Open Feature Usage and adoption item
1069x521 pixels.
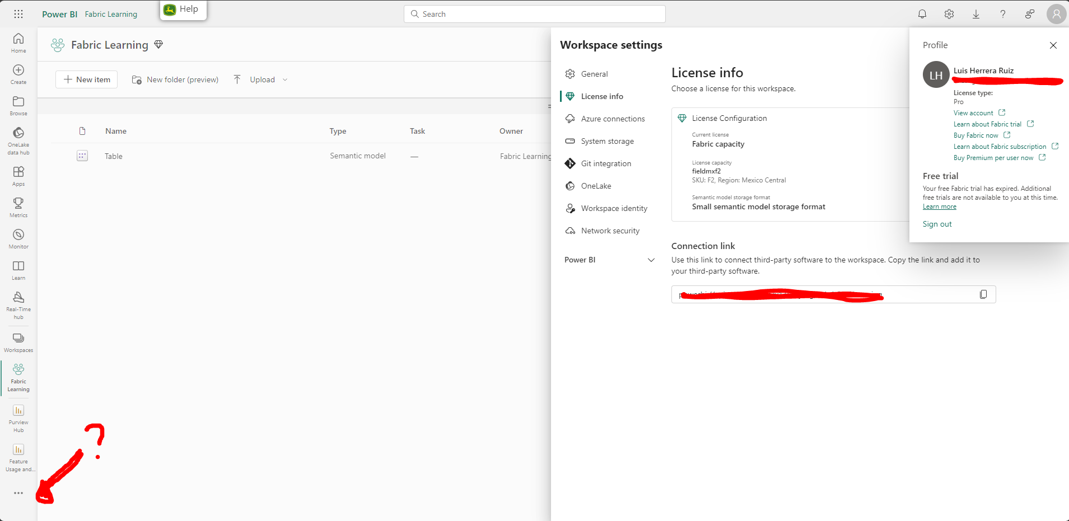click(x=18, y=457)
